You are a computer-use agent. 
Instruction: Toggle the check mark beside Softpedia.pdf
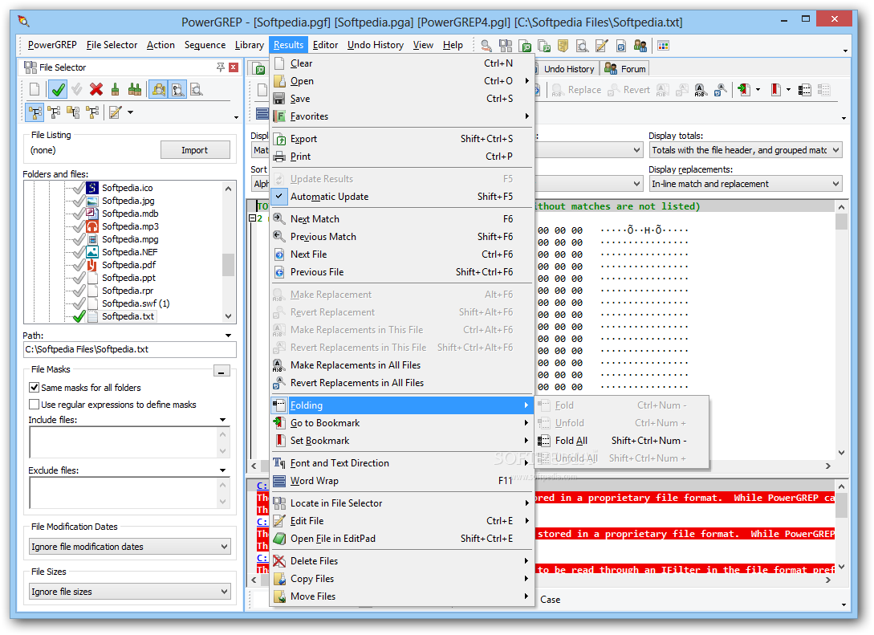(79, 265)
